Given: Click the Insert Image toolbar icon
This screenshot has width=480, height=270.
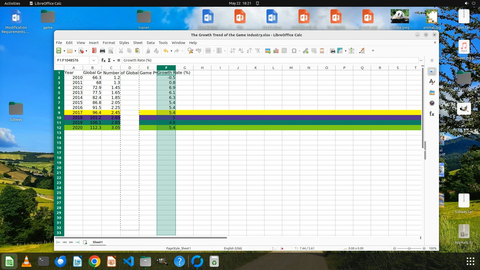Looking at the screenshot, I should pos(268,51).
